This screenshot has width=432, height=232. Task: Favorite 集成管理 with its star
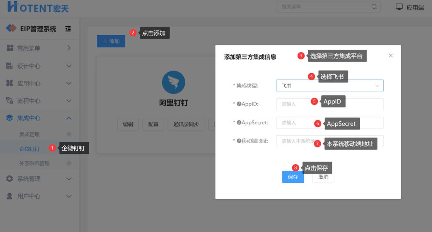coord(69,134)
